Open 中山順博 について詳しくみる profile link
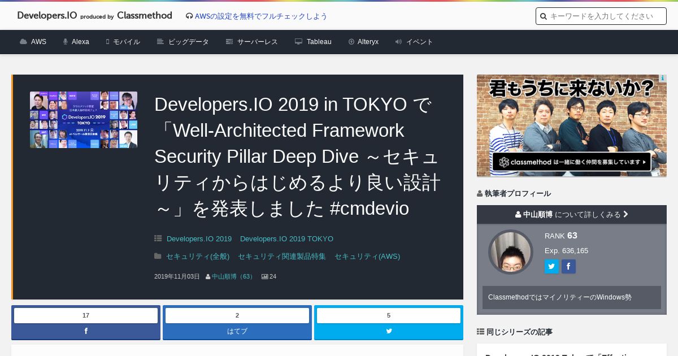 point(572,215)
